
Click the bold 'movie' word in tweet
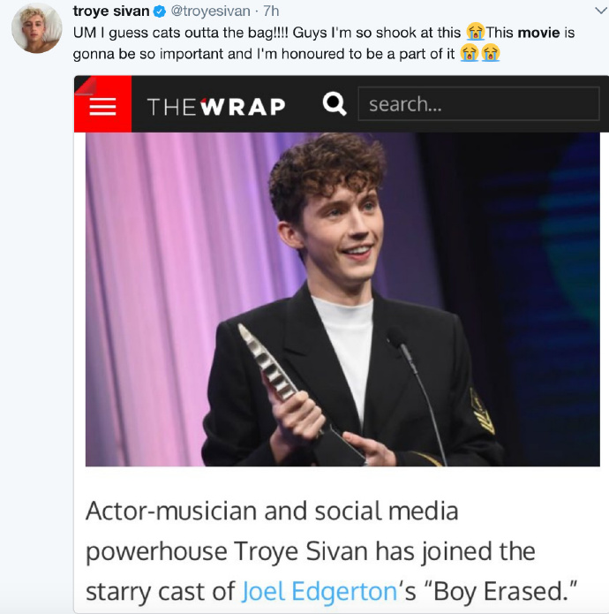538,33
